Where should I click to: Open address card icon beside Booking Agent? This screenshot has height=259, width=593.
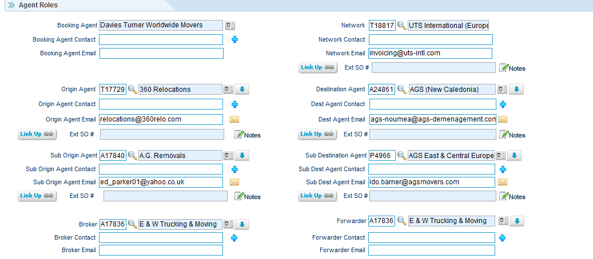(230, 25)
